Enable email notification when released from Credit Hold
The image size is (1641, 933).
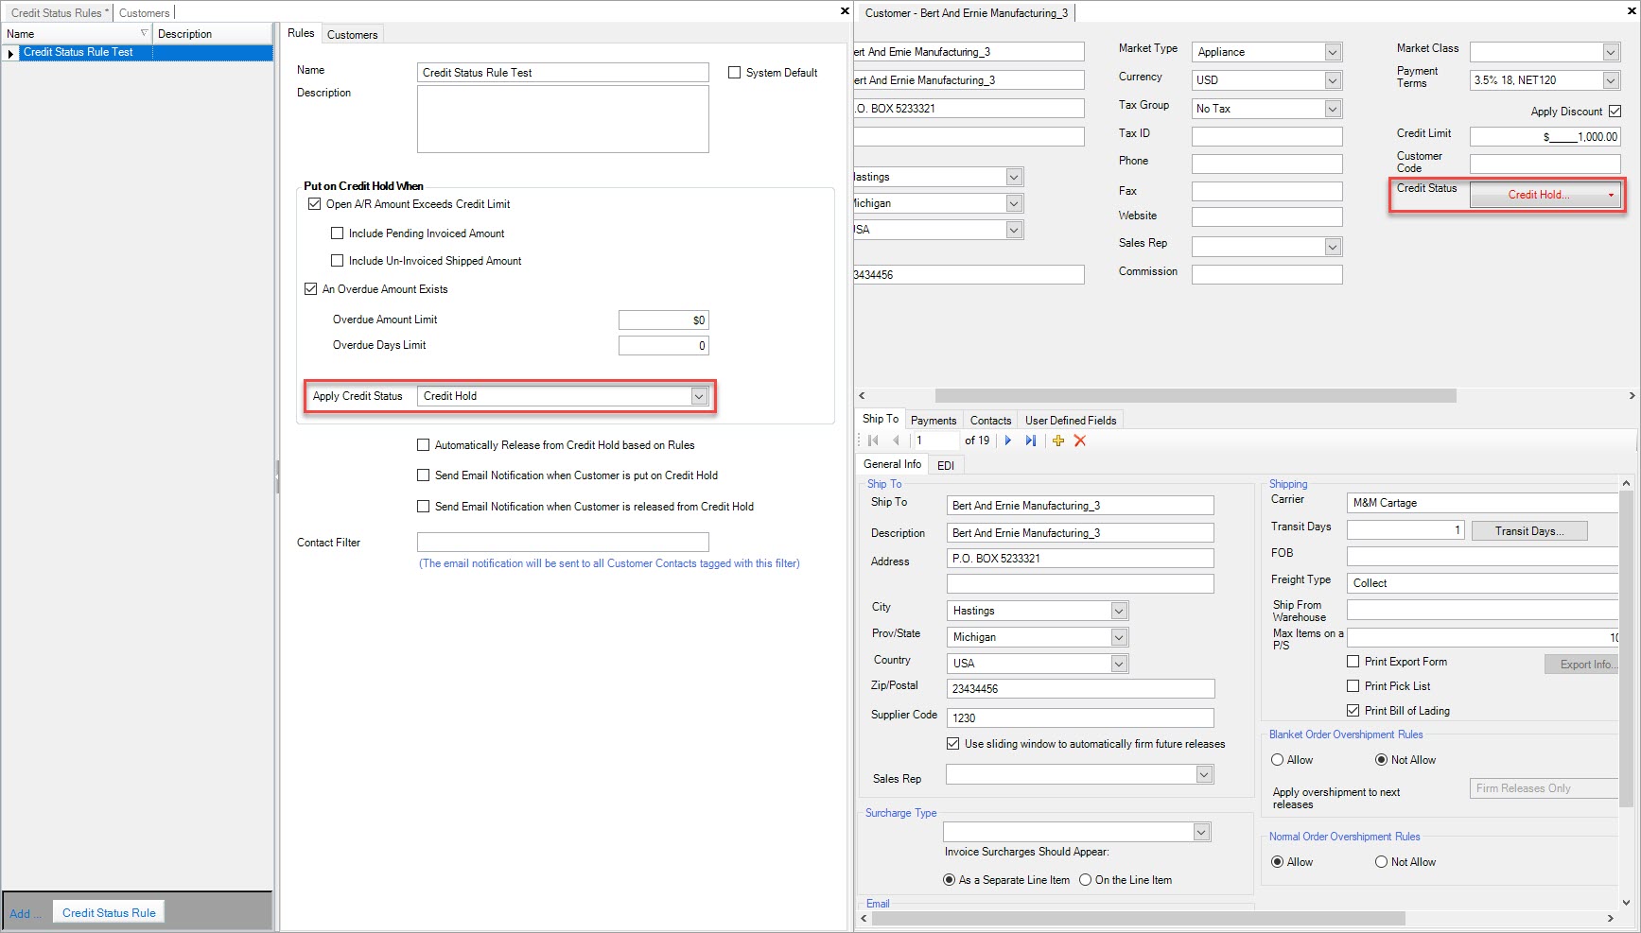423,506
